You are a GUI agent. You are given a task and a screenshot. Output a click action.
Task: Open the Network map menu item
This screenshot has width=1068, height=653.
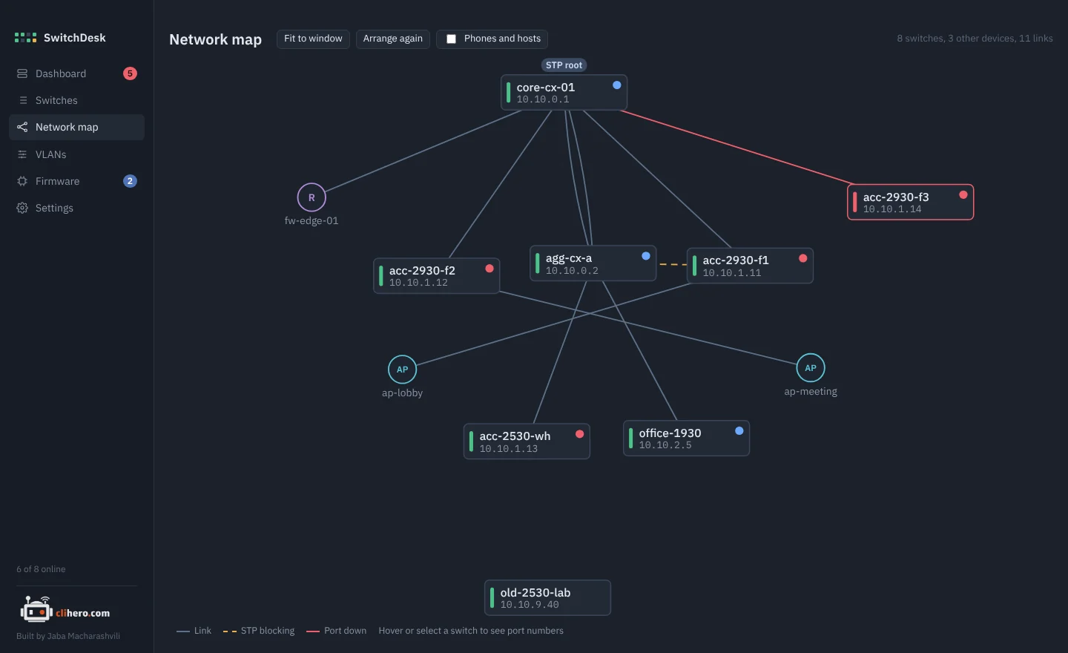[76, 127]
